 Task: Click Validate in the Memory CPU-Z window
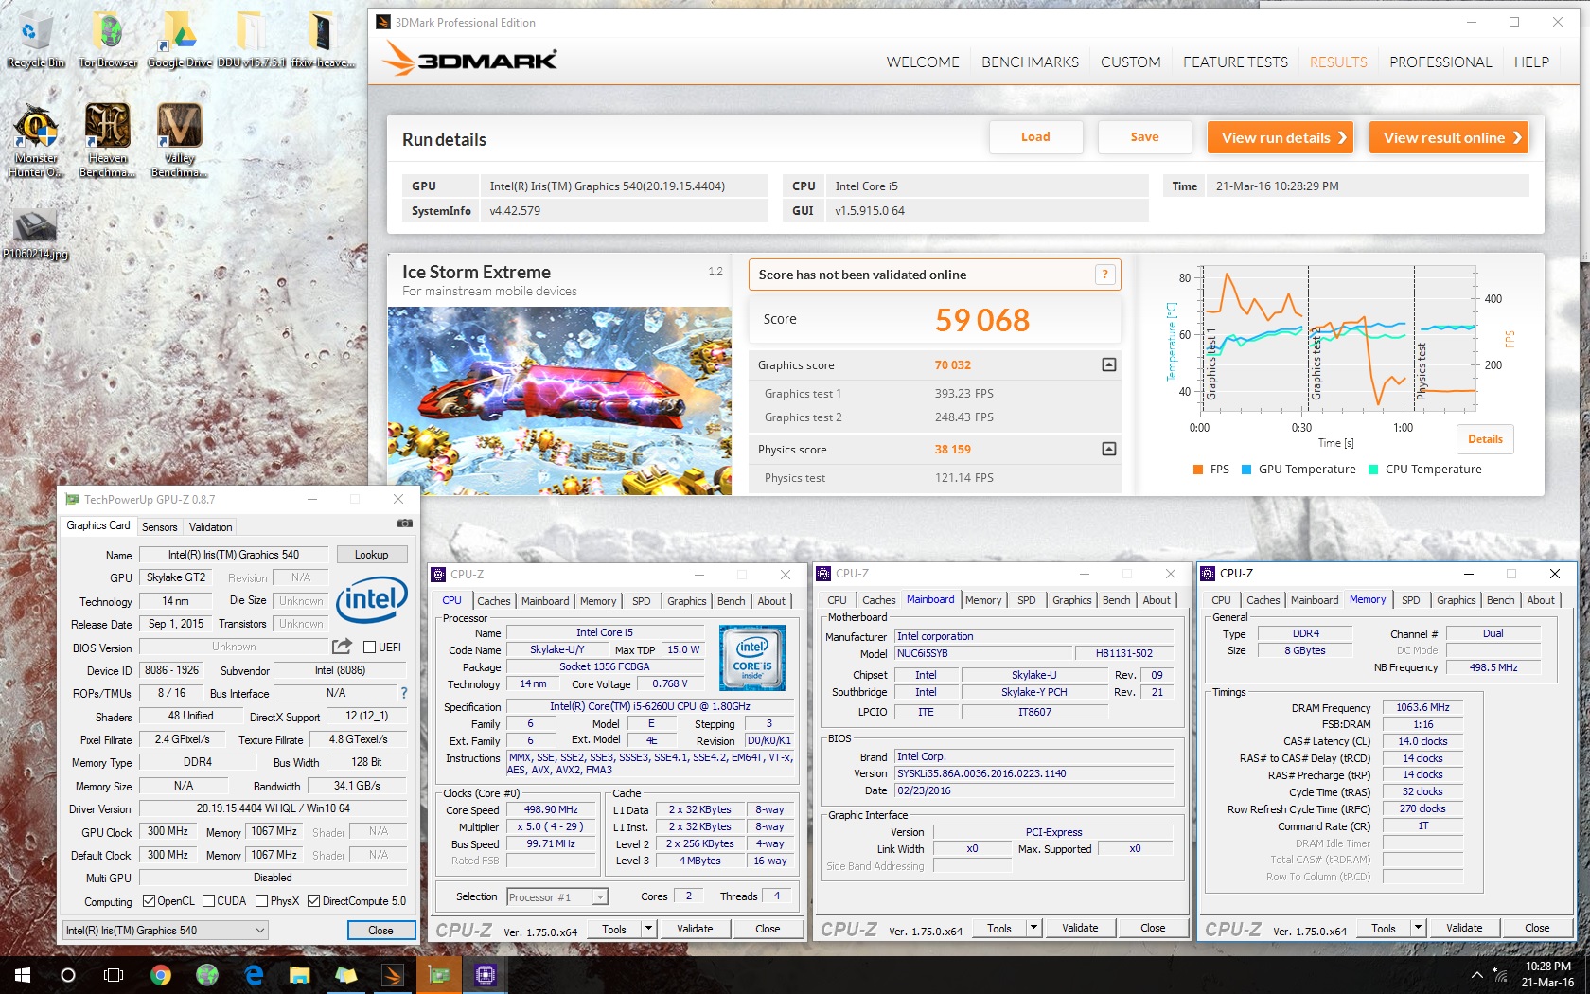coord(1464,928)
